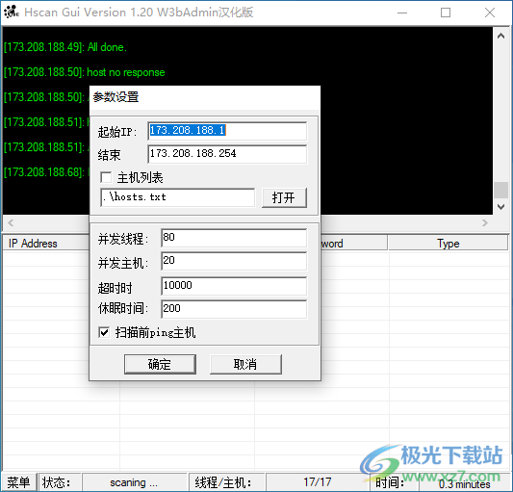Click the log line '[173.208.188.49]: All done.'
Image resolution: width=513 pixels, height=492 pixels.
65,47
